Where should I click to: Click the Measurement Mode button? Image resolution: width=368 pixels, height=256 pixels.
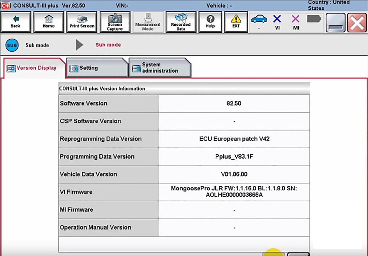tap(148, 22)
